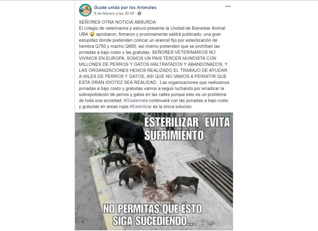Open the Guate unida por los Animales profile picture
The width and height of the screenshot is (318, 231).
(x=85, y=10)
